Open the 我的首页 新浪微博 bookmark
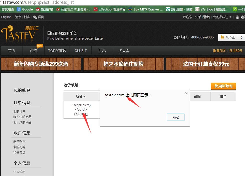This screenshot has height=176, width=245. click(x=73, y=9)
